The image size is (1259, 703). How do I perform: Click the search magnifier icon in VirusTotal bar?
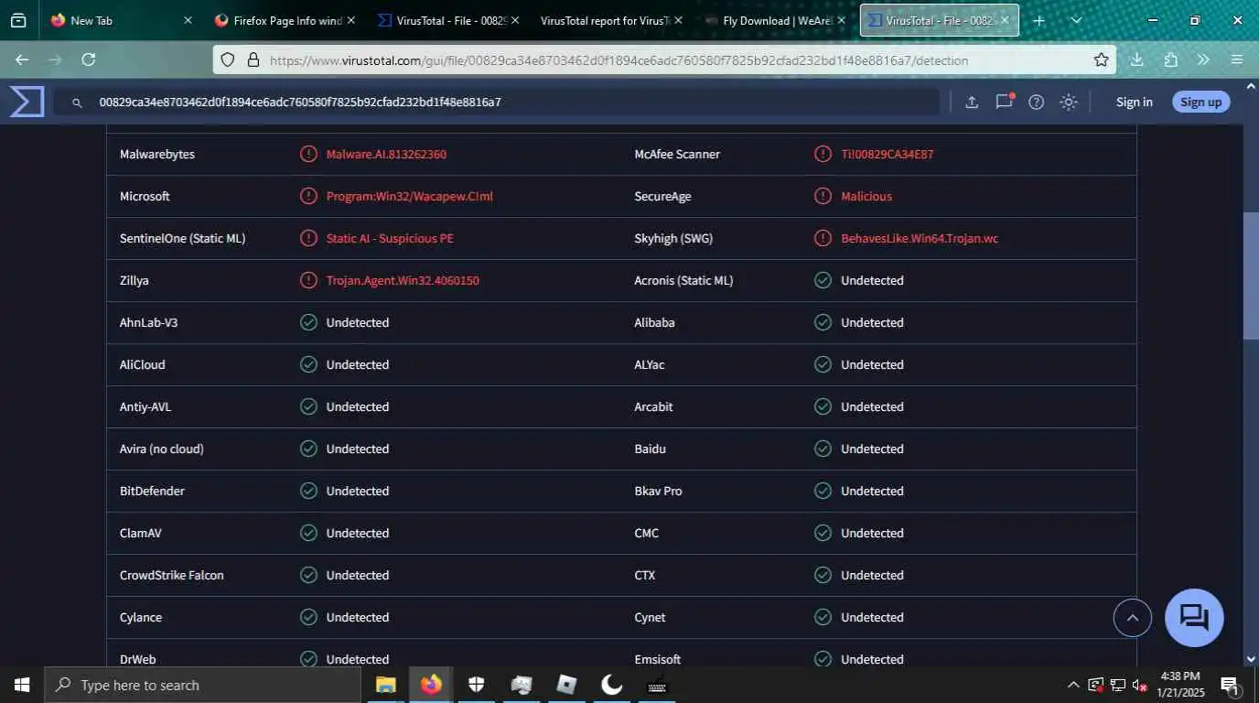click(x=77, y=103)
